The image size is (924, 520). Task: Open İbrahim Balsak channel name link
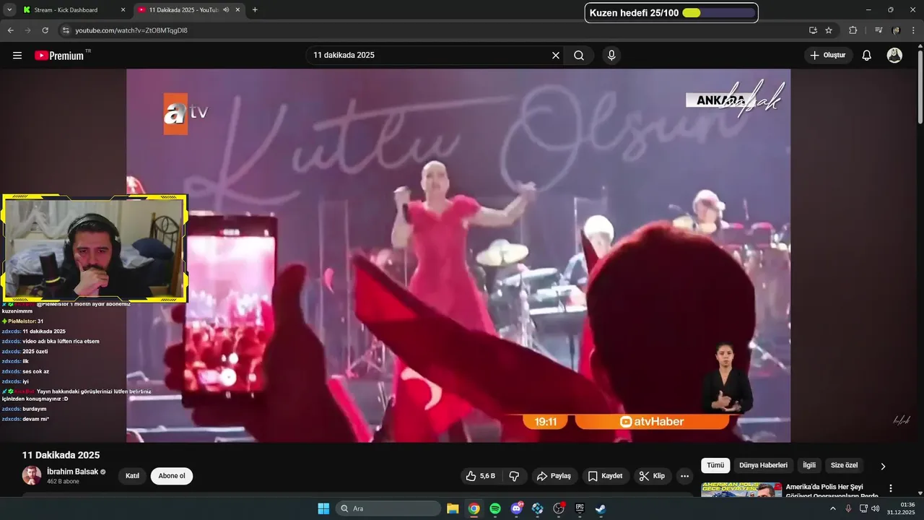pyautogui.click(x=72, y=472)
